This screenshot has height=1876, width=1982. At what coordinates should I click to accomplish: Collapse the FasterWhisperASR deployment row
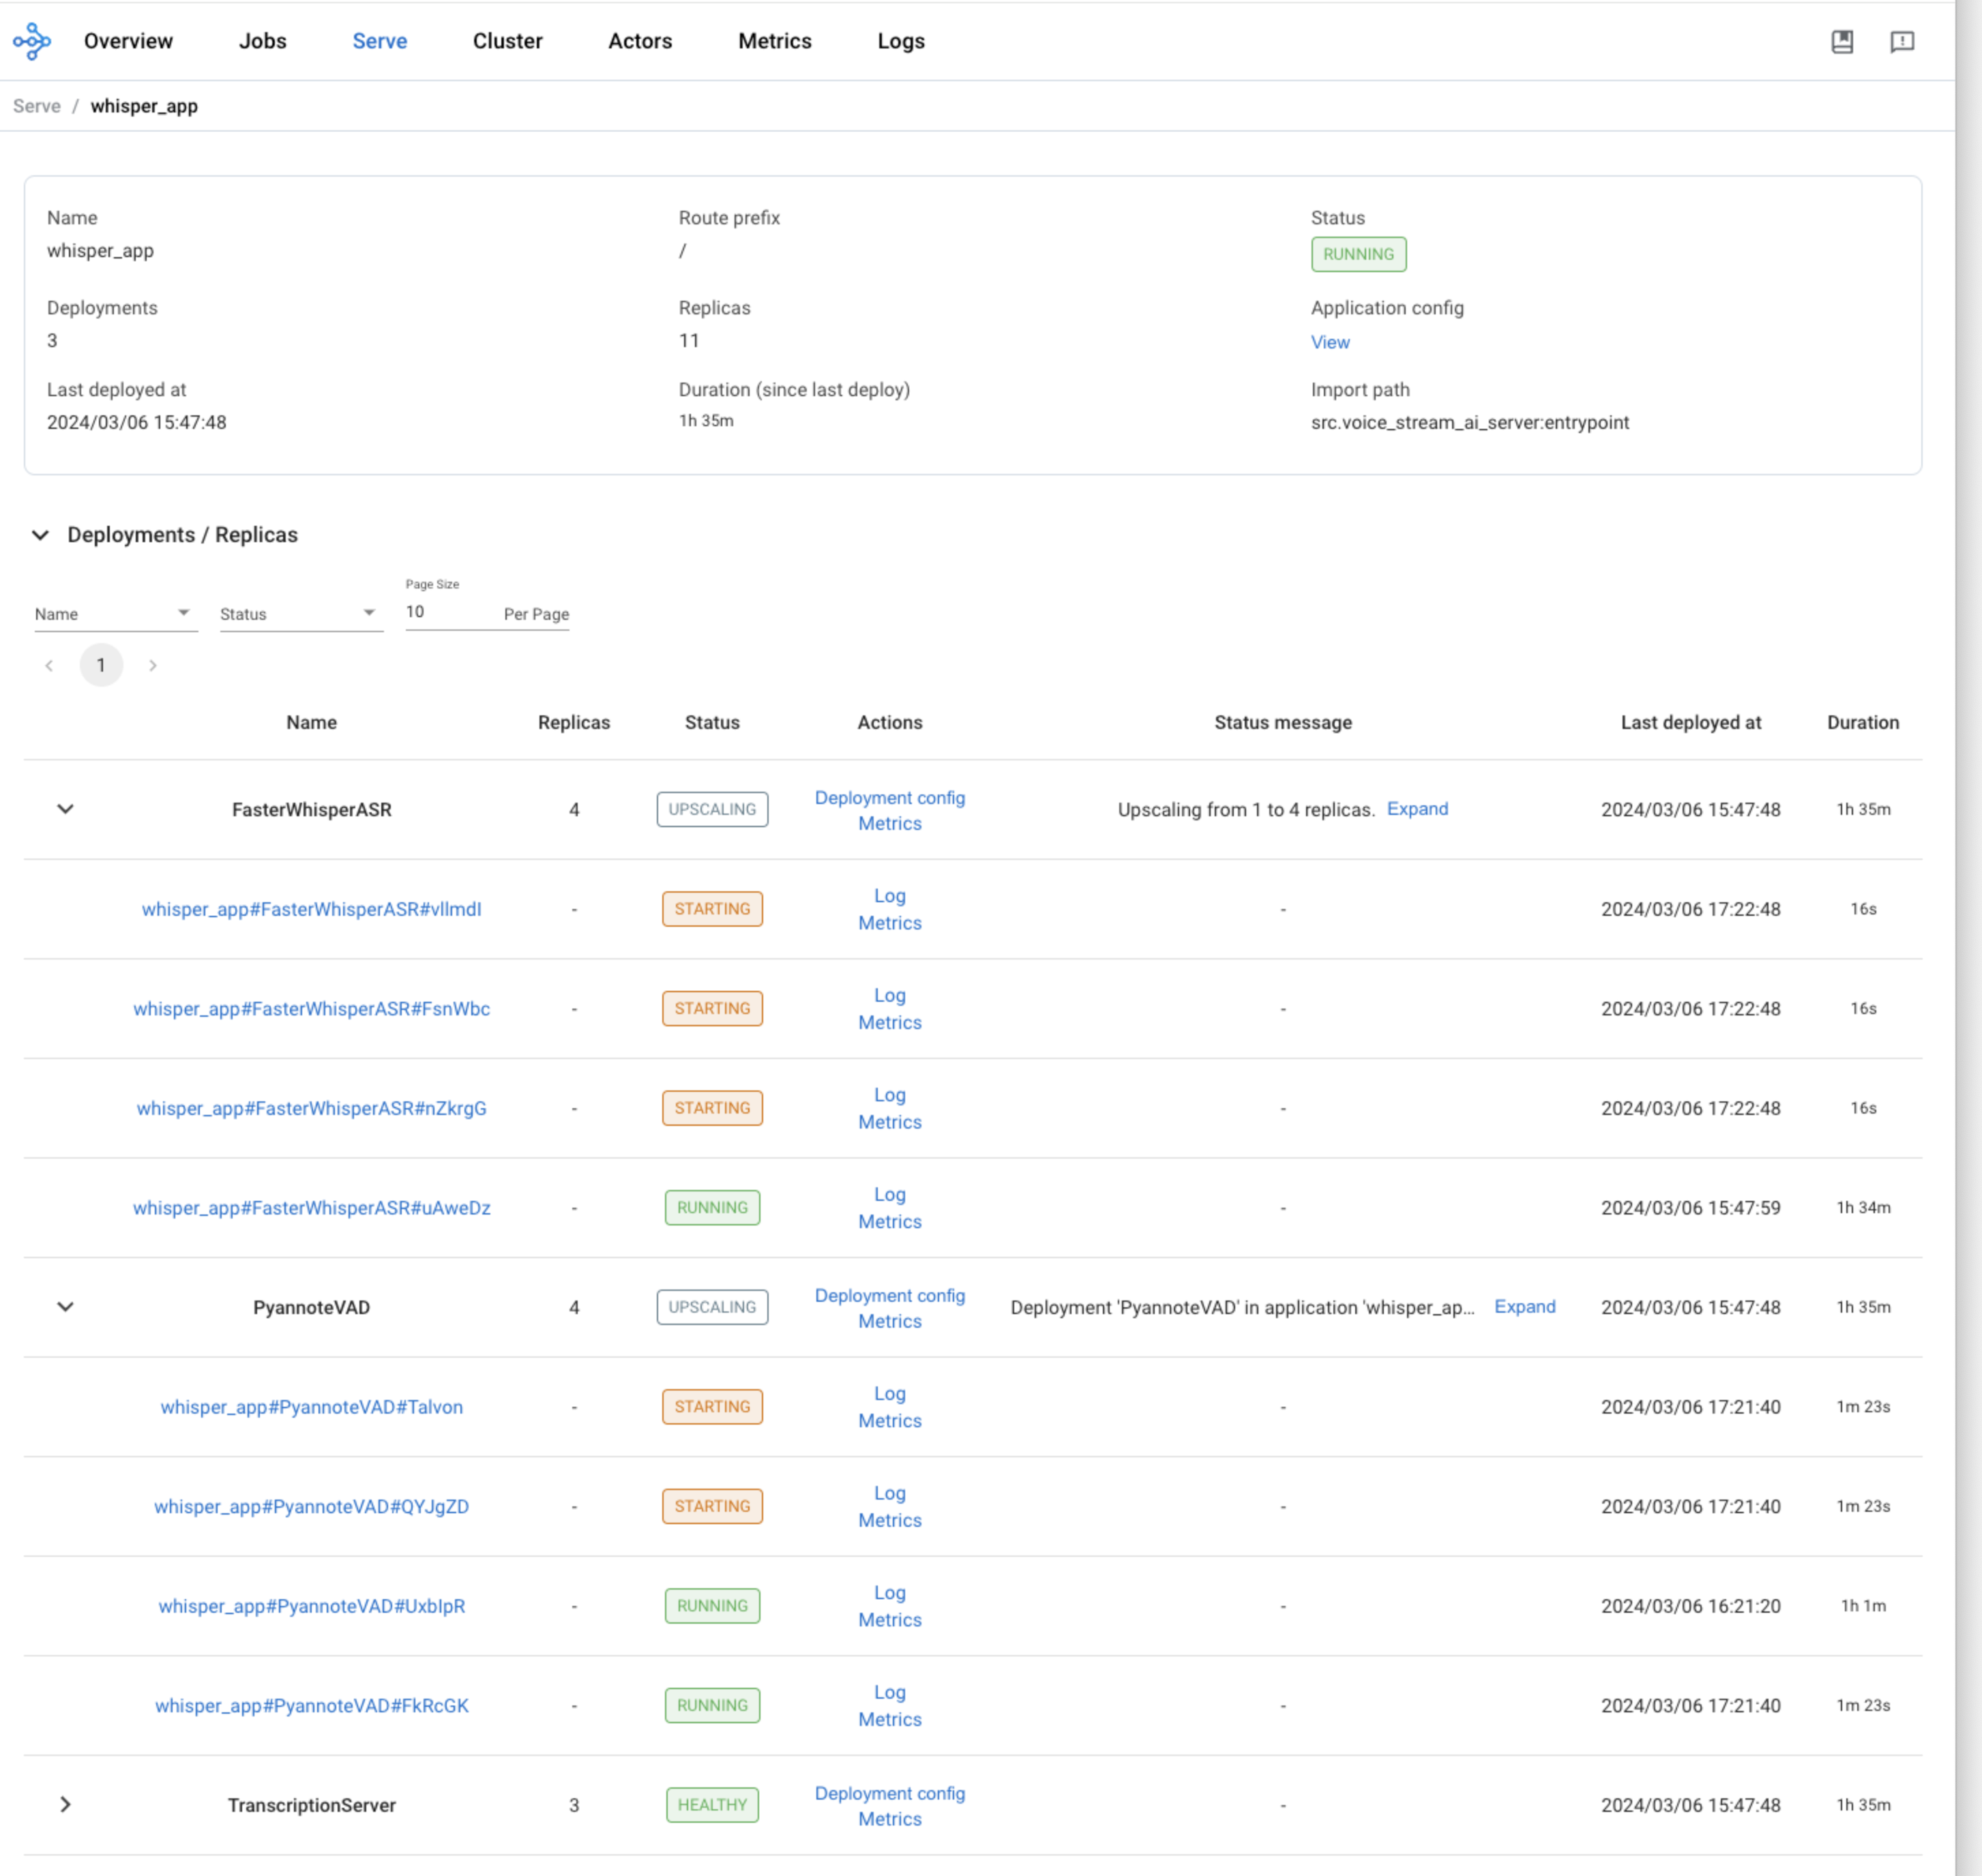pyautogui.click(x=65, y=809)
